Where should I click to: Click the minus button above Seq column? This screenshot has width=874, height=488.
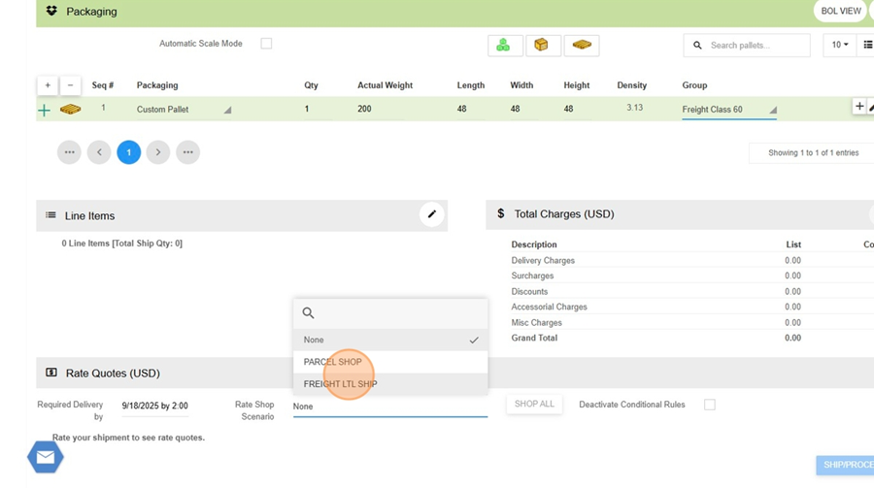coord(70,85)
